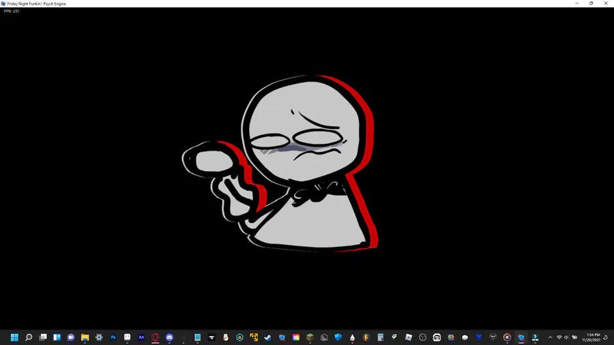Launch the Chat app from taskbar

pos(71,337)
